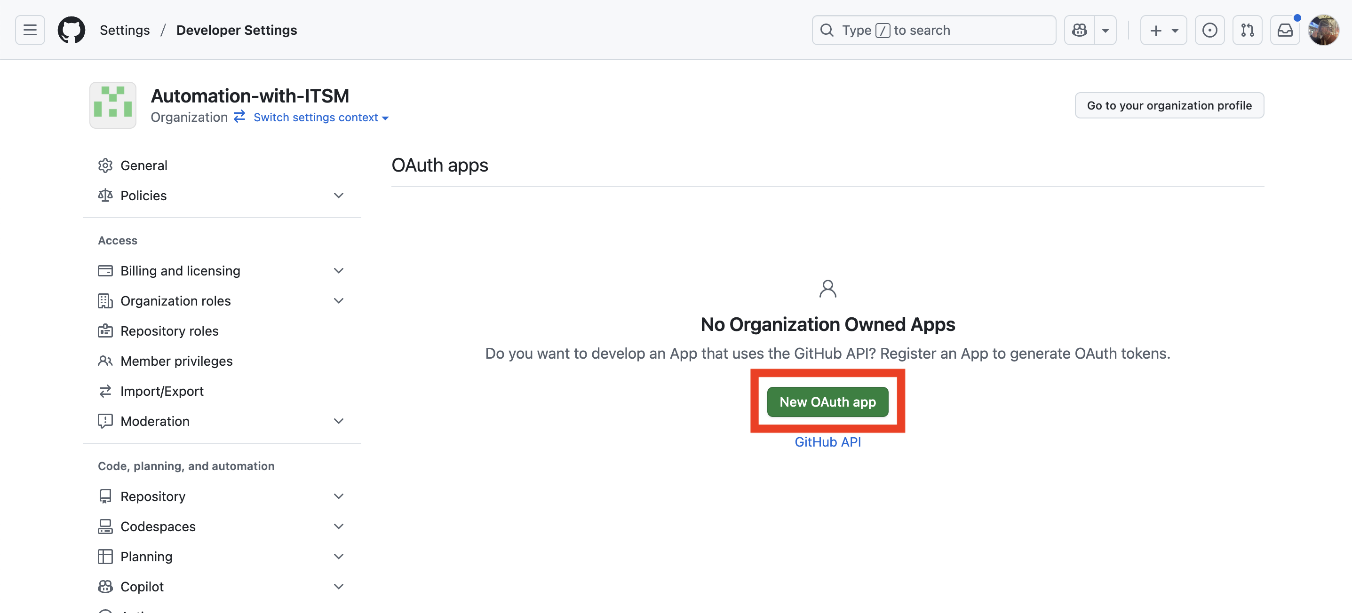Expand the Policies sidebar section
1352x613 pixels.
[x=339, y=196]
